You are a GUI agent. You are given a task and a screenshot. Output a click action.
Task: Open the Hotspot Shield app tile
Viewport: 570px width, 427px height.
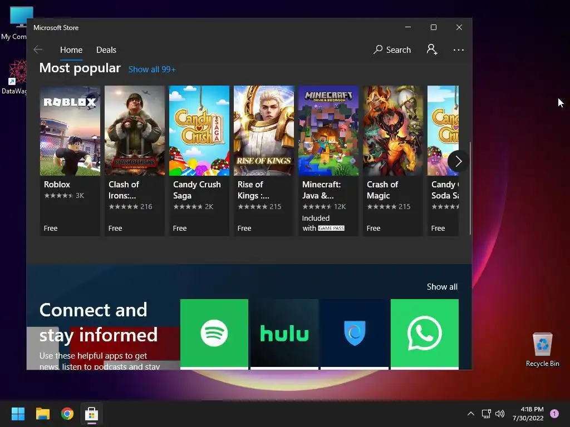click(355, 334)
